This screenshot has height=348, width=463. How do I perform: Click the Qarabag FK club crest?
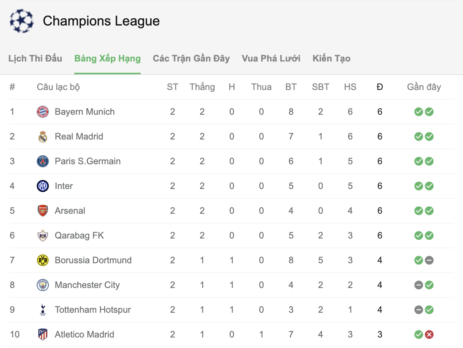pyautogui.click(x=43, y=235)
